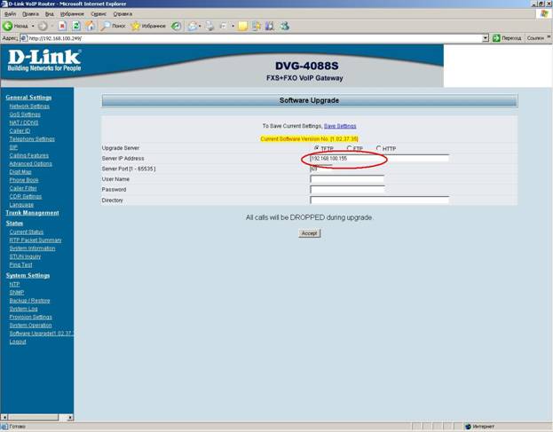The image size is (553, 432).
Task: Open the NTP sidebar link
Action: pyautogui.click(x=14, y=285)
